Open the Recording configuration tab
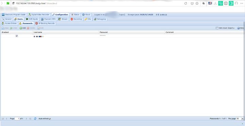Viewport: 245px width, 126px height. [76, 19]
